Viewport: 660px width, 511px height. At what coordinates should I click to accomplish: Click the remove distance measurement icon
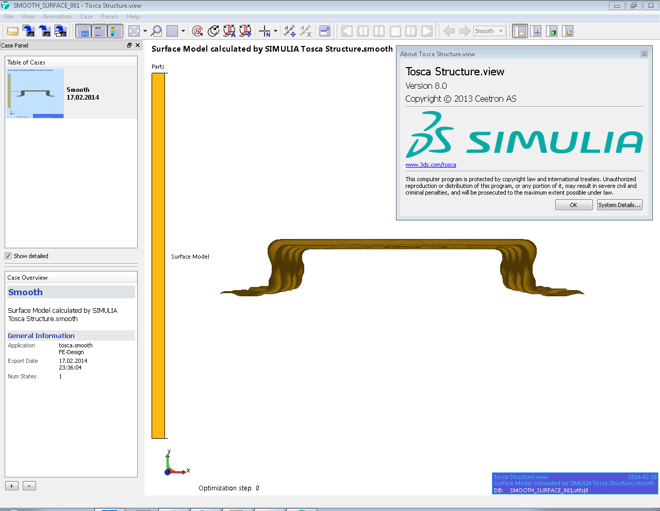point(306,31)
